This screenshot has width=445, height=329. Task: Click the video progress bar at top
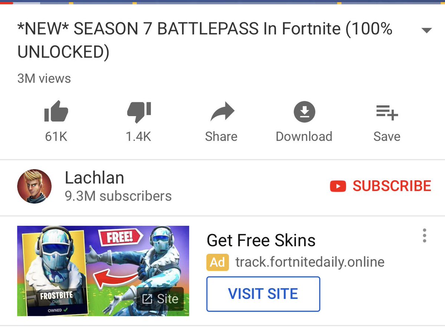click(222, 2)
